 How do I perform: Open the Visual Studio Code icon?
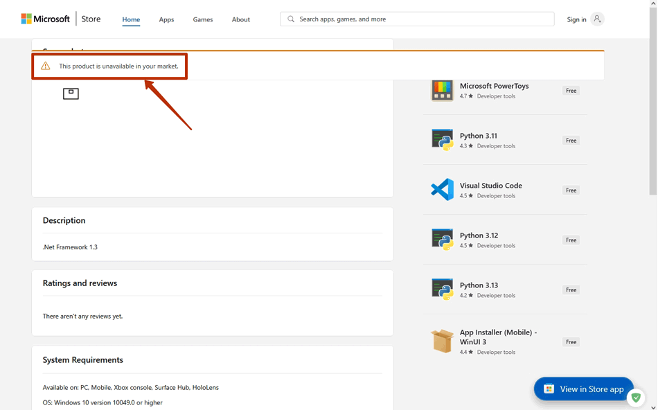(443, 189)
